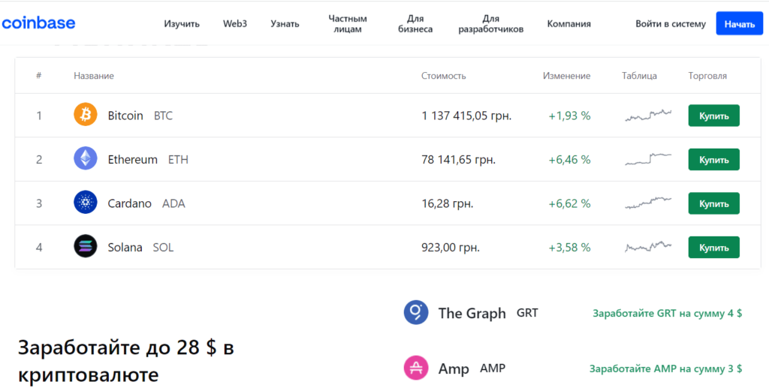Click the SOL ticker label

point(163,248)
